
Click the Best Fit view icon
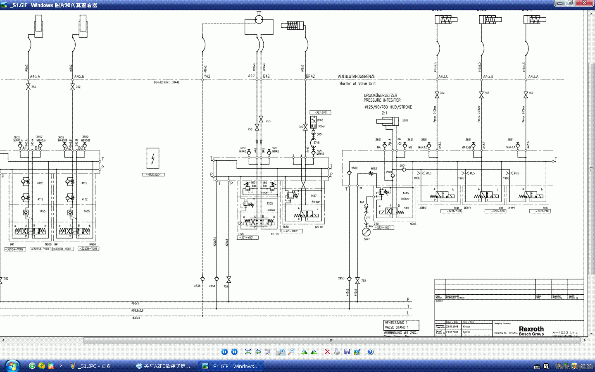tap(248, 352)
